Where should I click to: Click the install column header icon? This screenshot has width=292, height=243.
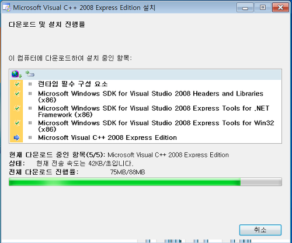tap(30, 74)
